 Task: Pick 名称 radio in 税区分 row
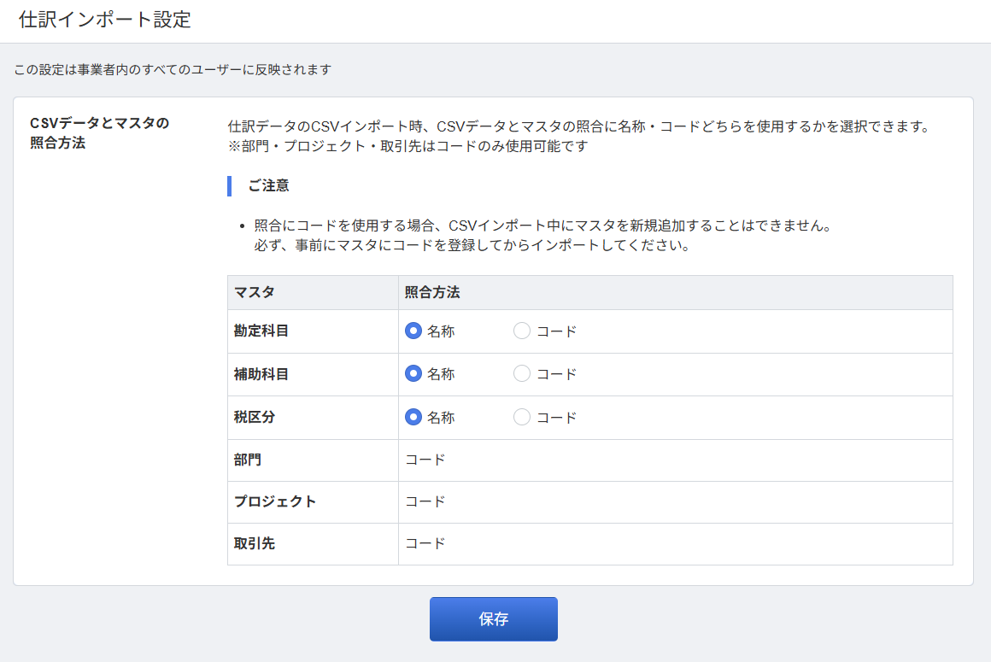pos(413,418)
